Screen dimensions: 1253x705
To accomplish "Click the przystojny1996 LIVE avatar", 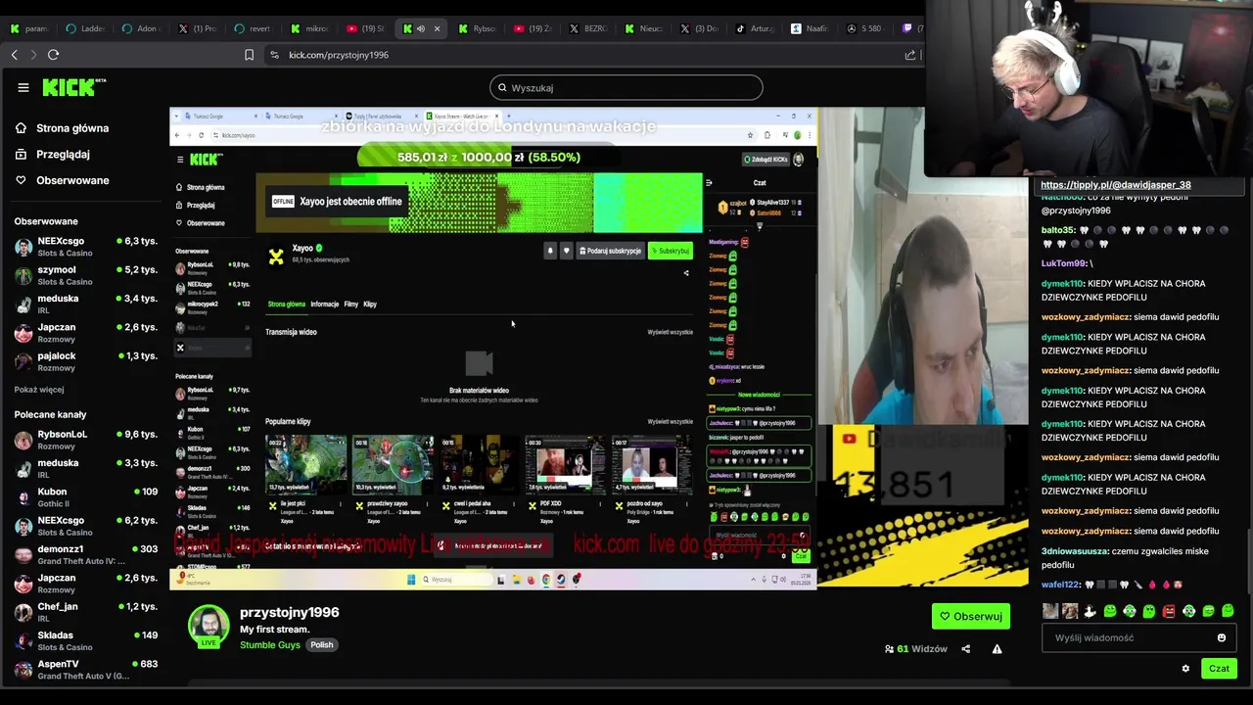I will pos(209,626).
